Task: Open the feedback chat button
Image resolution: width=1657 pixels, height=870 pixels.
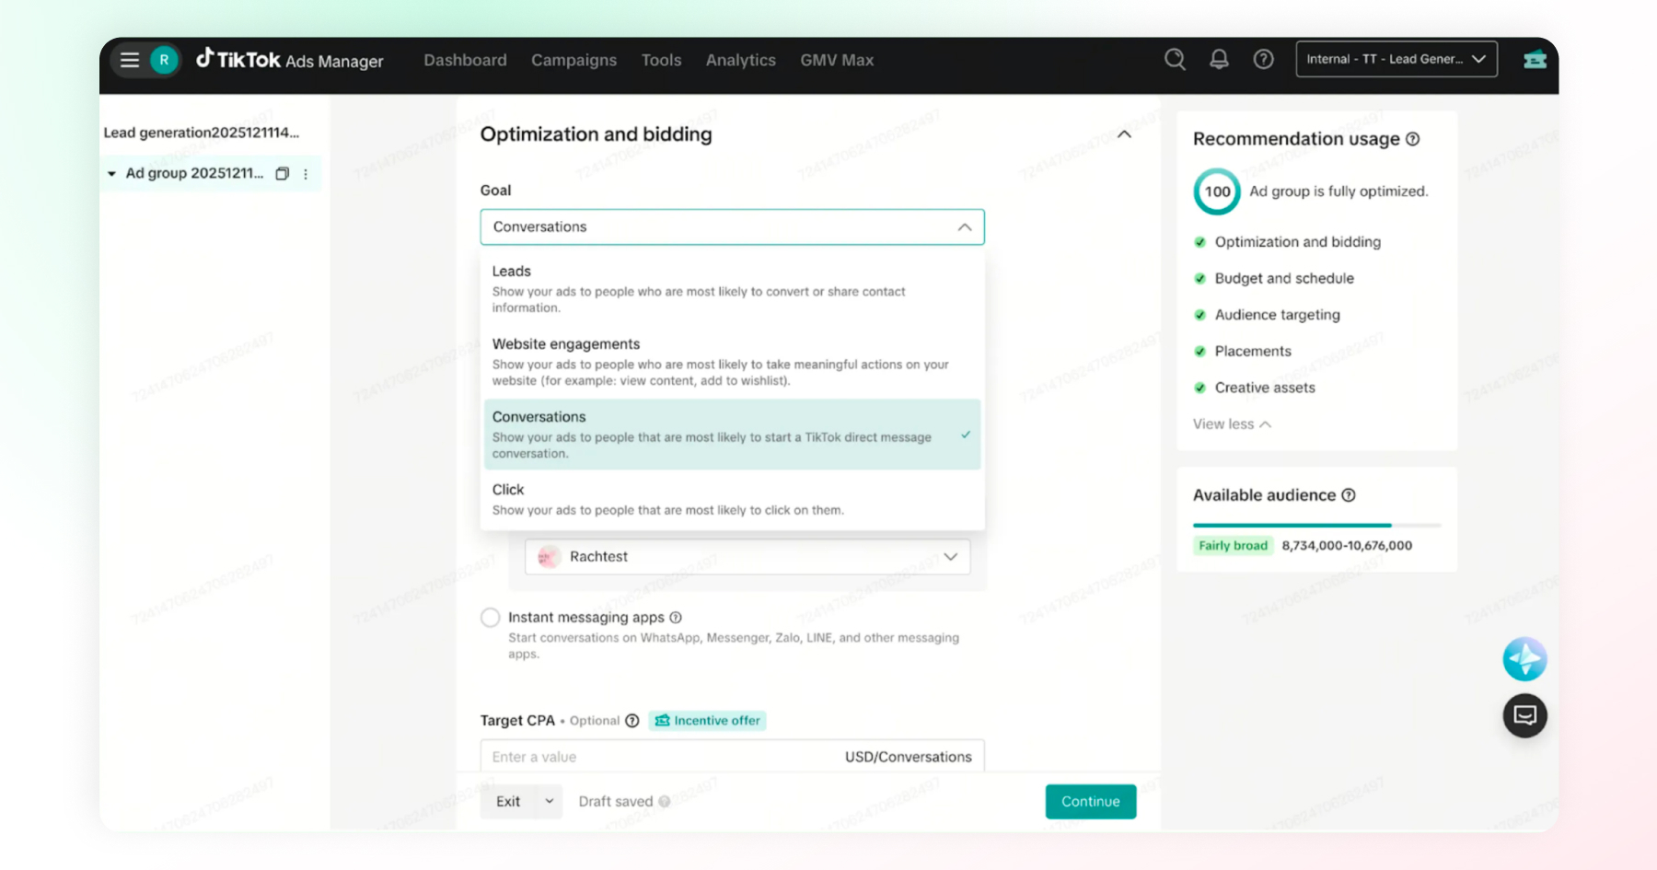Action: 1524,715
